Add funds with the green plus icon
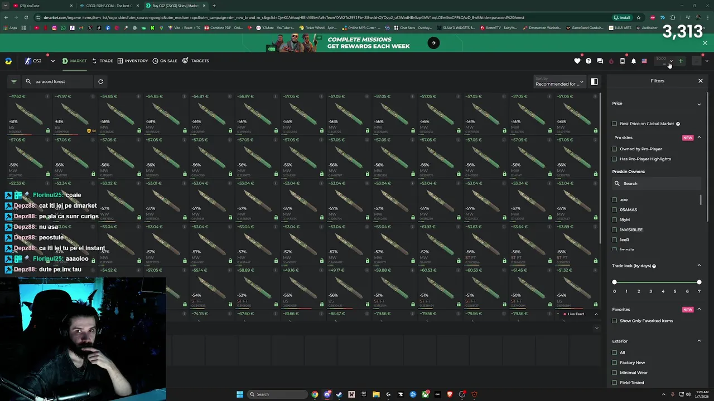This screenshot has width=714, height=401. click(x=681, y=61)
